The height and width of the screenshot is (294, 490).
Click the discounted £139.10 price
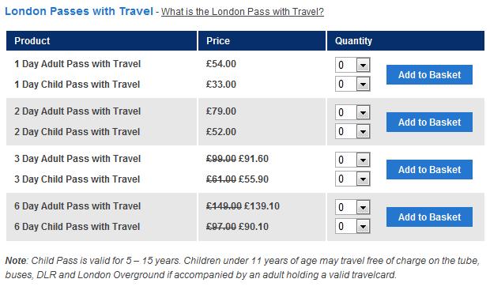tap(262, 206)
